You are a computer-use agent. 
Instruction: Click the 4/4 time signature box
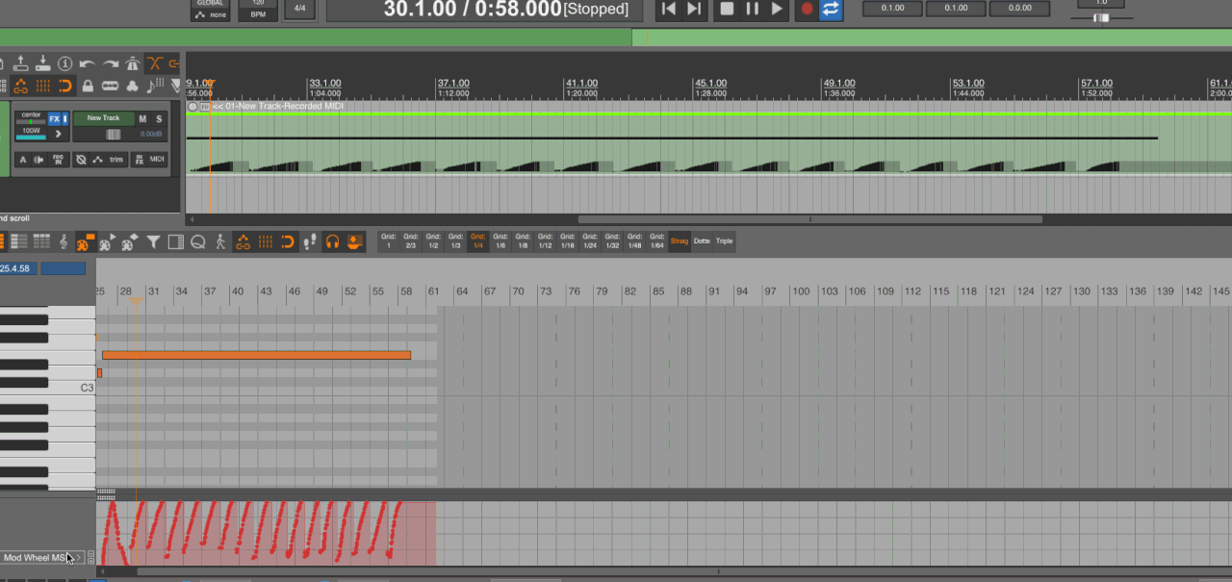pos(299,9)
